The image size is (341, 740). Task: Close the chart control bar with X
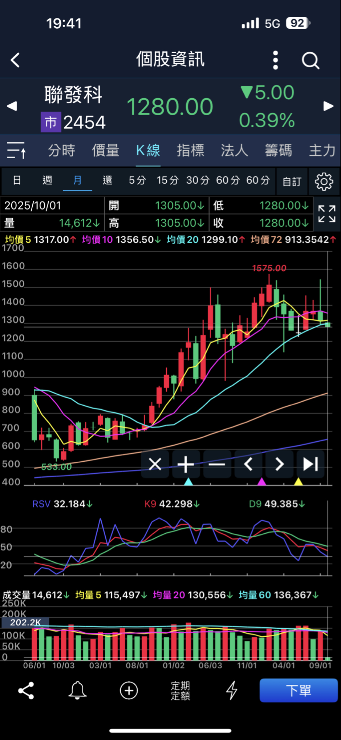tap(155, 464)
